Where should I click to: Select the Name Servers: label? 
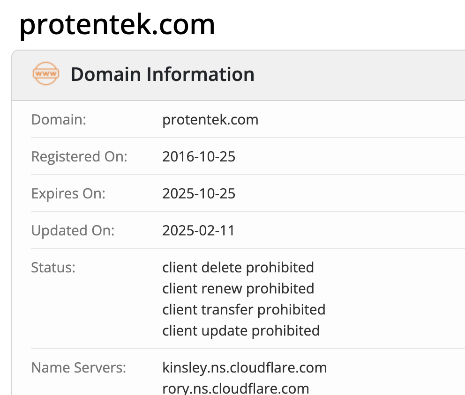pyautogui.click(x=78, y=367)
